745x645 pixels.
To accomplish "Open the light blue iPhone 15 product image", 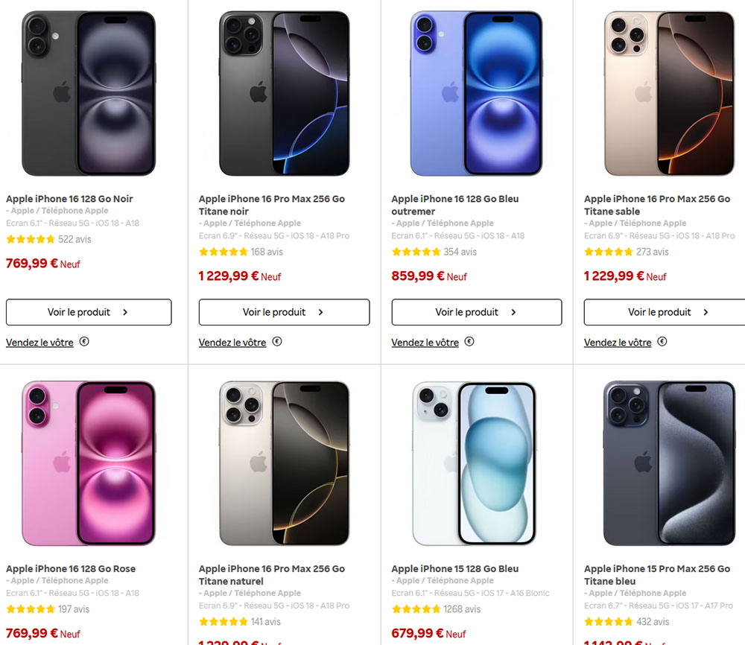I will (474, 463).
